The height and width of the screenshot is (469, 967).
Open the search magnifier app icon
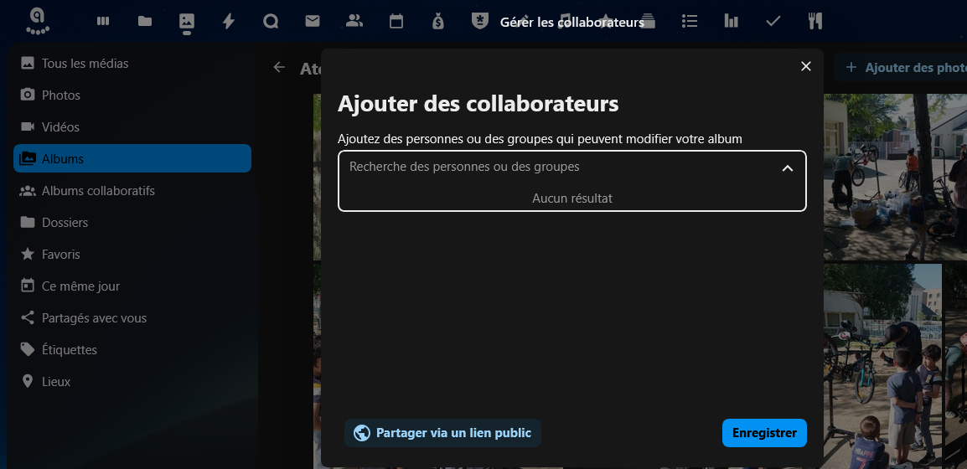coord(271,22)
